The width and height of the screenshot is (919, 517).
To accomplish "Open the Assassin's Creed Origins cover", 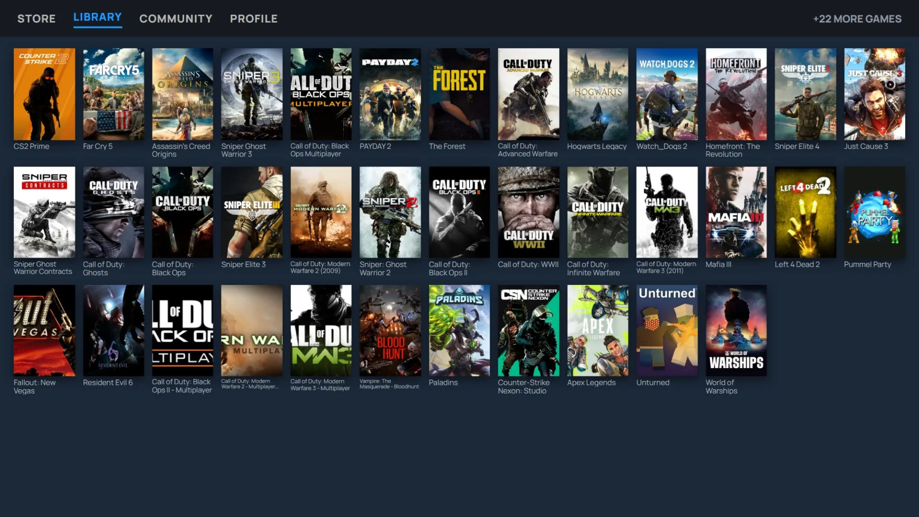I will 183,94.
